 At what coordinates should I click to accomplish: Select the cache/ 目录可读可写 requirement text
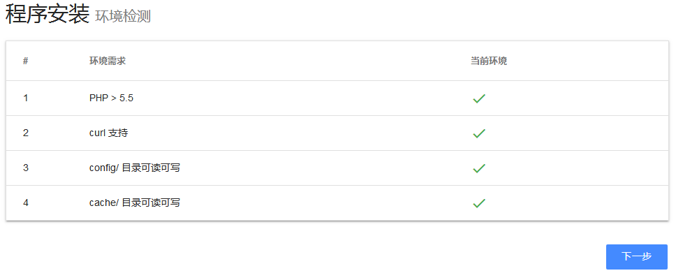point(135,203)
